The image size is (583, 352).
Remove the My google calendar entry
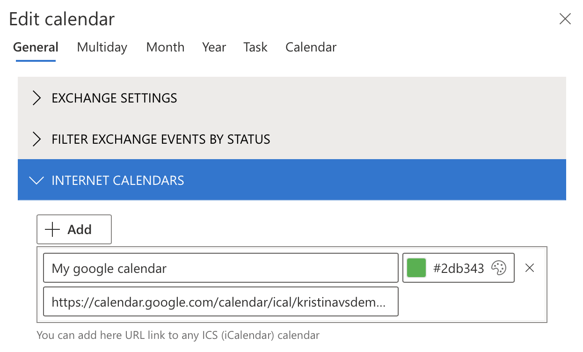tap(530, 268)
